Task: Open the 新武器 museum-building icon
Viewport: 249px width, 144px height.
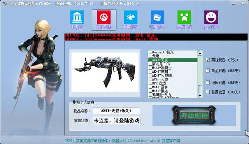Action: click(77, 17)
